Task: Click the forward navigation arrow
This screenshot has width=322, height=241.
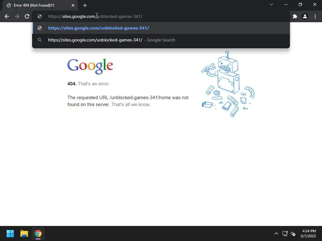Action: point(17,16)
